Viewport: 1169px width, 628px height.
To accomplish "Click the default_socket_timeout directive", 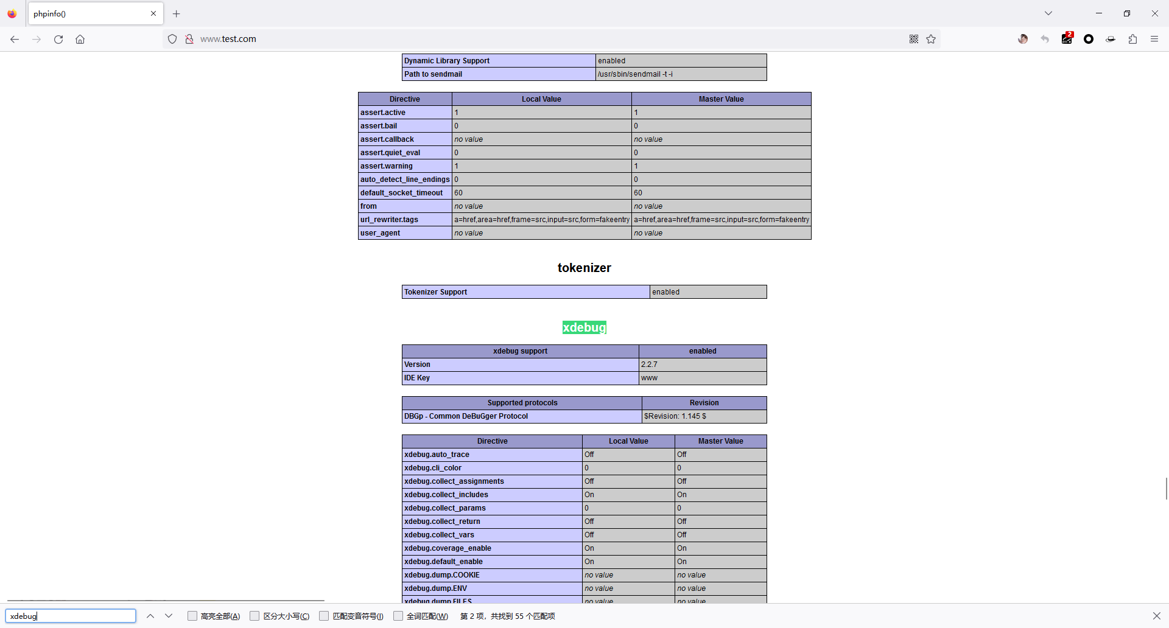I will coord(402,193).
